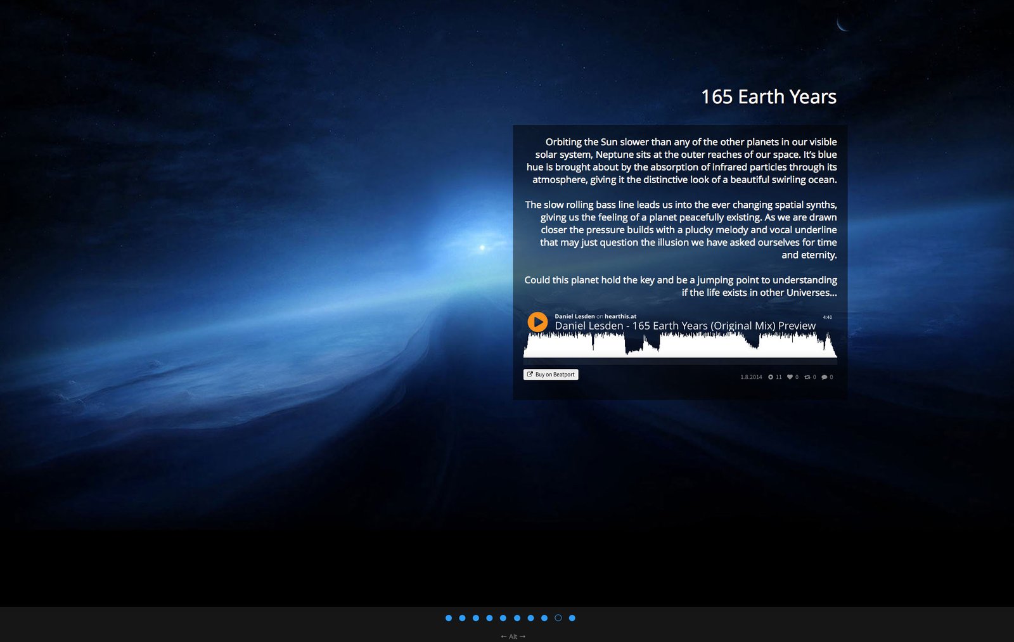Select the fifth slide navigation dot
The width and height of the screenshot is (1014, 642).
pyautogui.click(x=503, y=618)
